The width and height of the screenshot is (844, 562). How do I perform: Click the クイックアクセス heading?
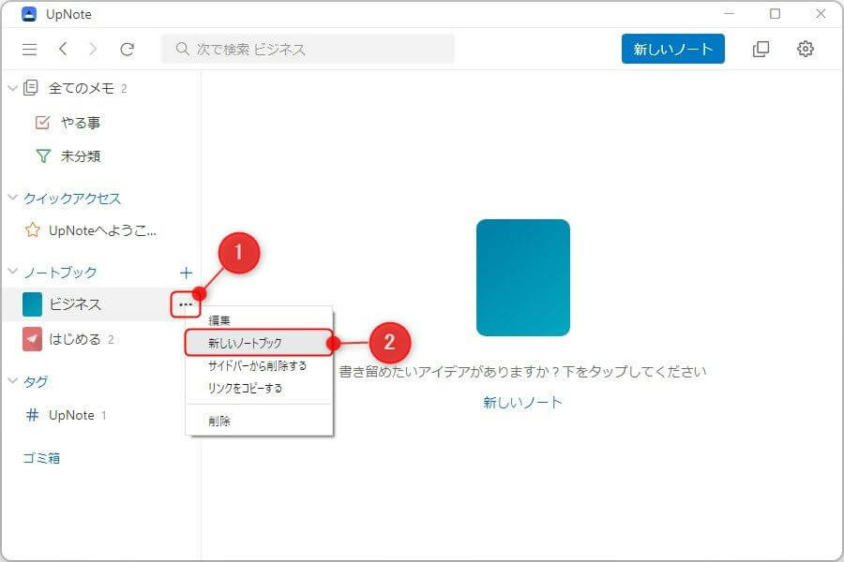click(x=72, y=199)
